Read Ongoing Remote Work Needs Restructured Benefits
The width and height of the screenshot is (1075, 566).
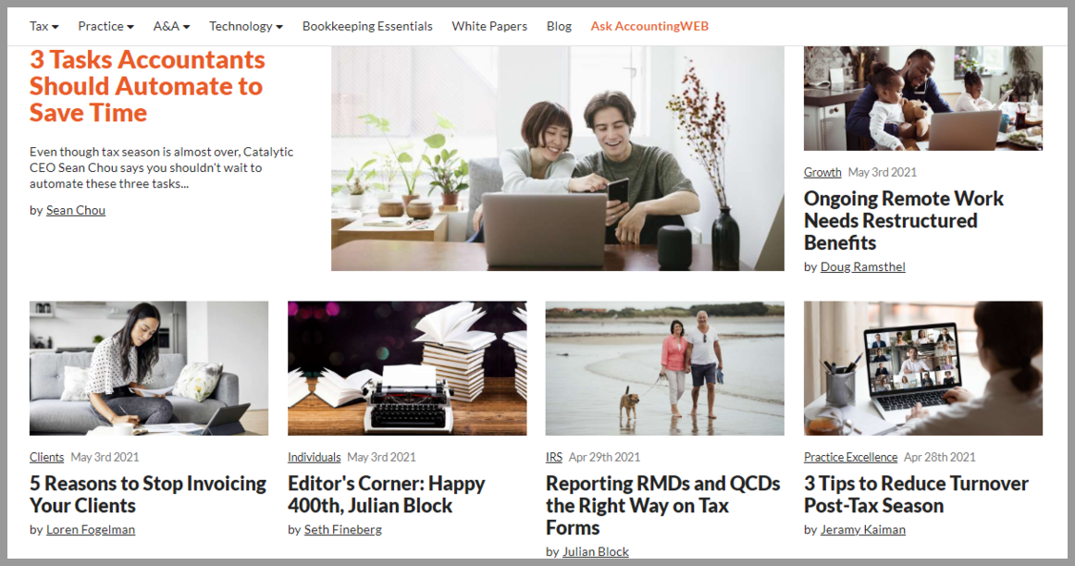(x=904, y=221)
